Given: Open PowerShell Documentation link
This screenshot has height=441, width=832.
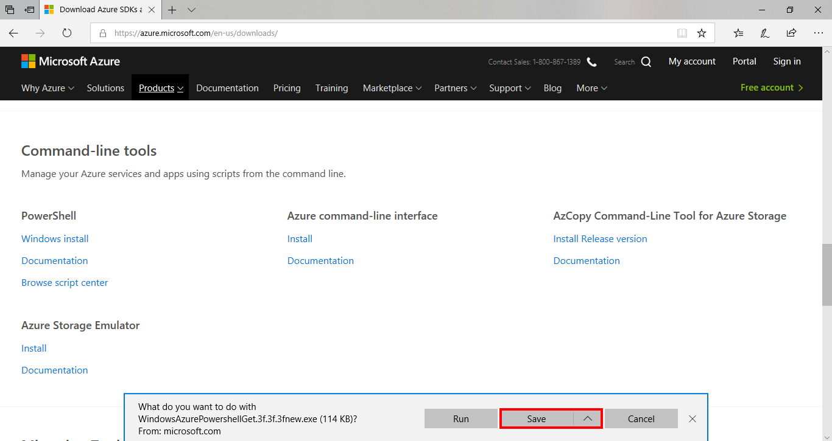Looking at the screenshot, I should tap(55, 261).
